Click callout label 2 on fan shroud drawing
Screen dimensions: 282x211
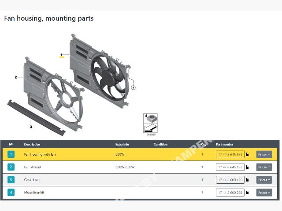pos(16,77)
